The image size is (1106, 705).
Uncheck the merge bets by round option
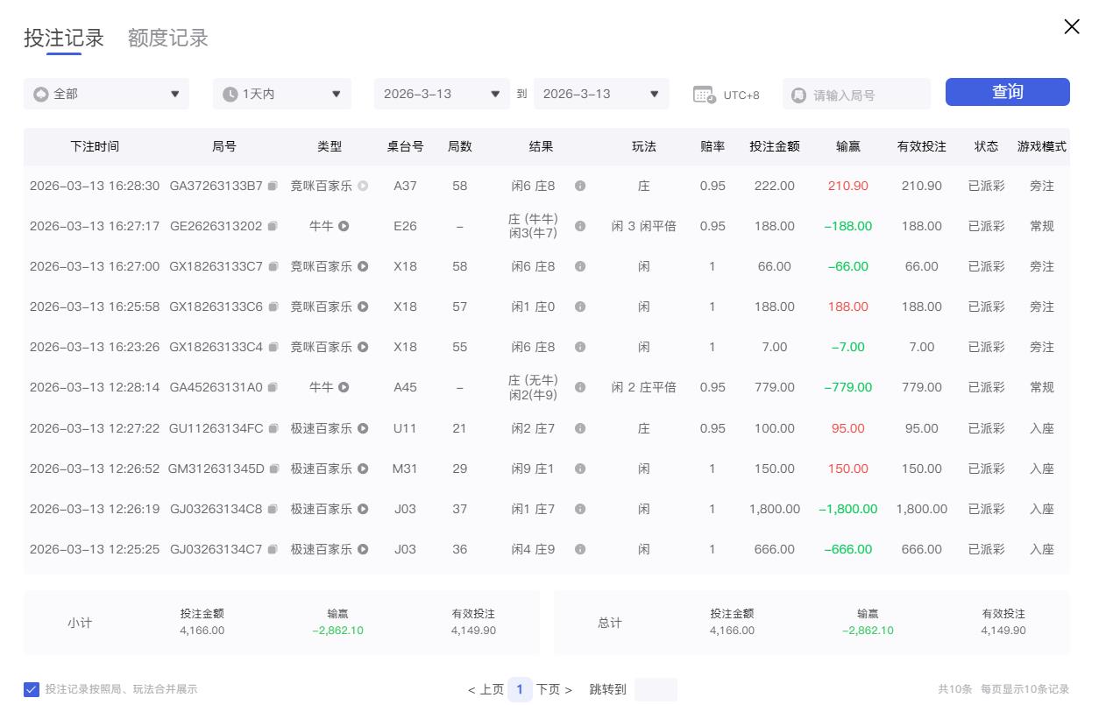tap(32, 689)
